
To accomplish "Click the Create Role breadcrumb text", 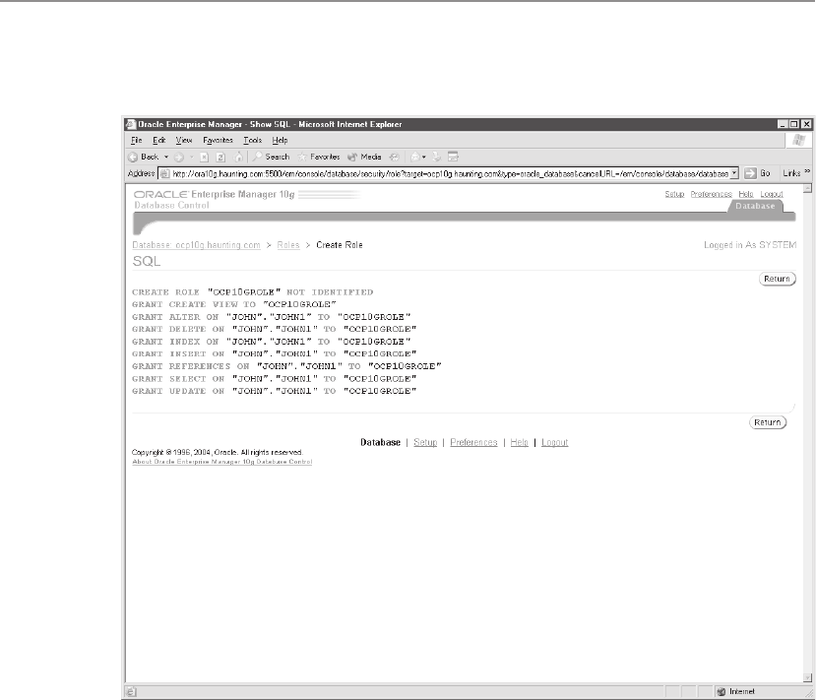I will pos(340,245).
